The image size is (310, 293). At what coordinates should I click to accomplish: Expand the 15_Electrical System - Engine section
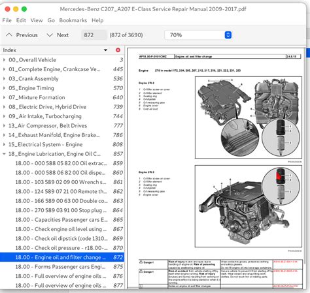[4, 144]
